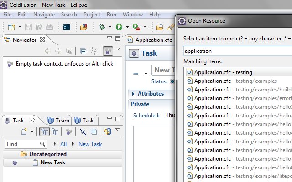The height and width of the screenshot is (182, 292).
Task: Click the pattern text field containing application
Action: point(238,51)
